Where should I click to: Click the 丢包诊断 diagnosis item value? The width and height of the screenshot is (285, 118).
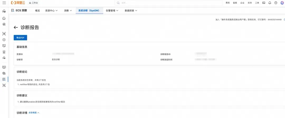point(56,59)
